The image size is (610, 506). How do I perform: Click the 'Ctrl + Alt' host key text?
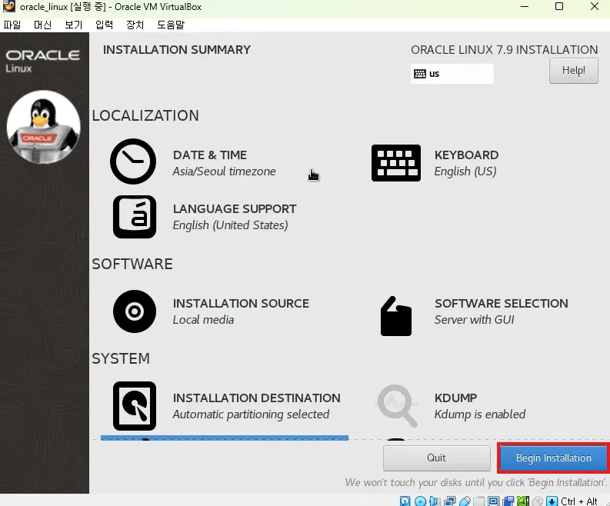[579, 501]
